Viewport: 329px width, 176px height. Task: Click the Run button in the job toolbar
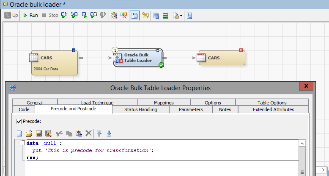coord(30,16)
